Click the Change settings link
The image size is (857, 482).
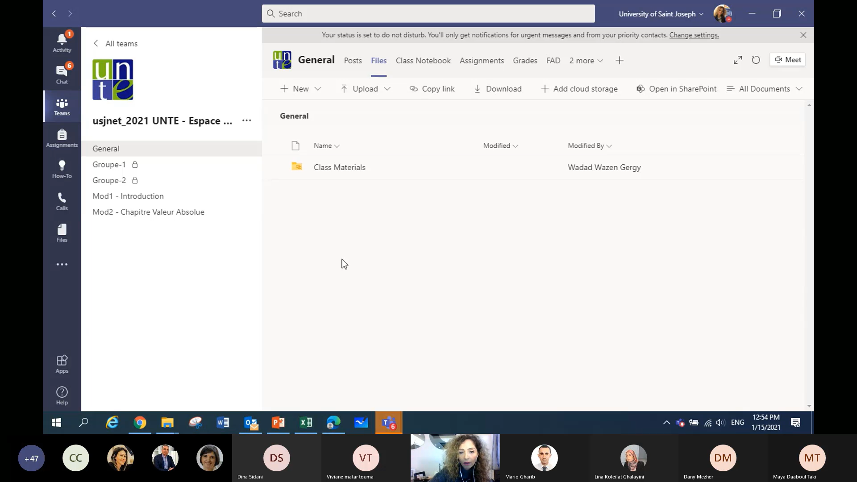pos(694,35)
